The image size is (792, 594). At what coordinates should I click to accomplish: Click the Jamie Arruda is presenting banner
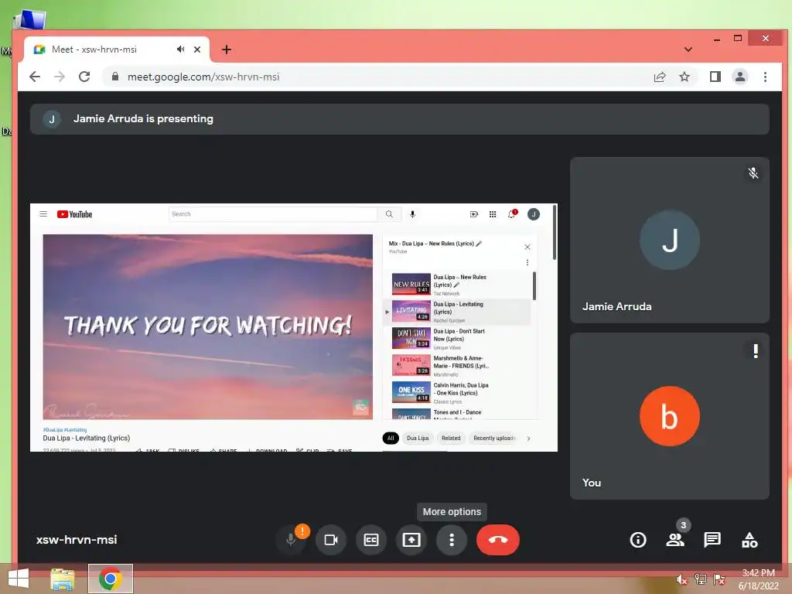click(x=400, y=119)
